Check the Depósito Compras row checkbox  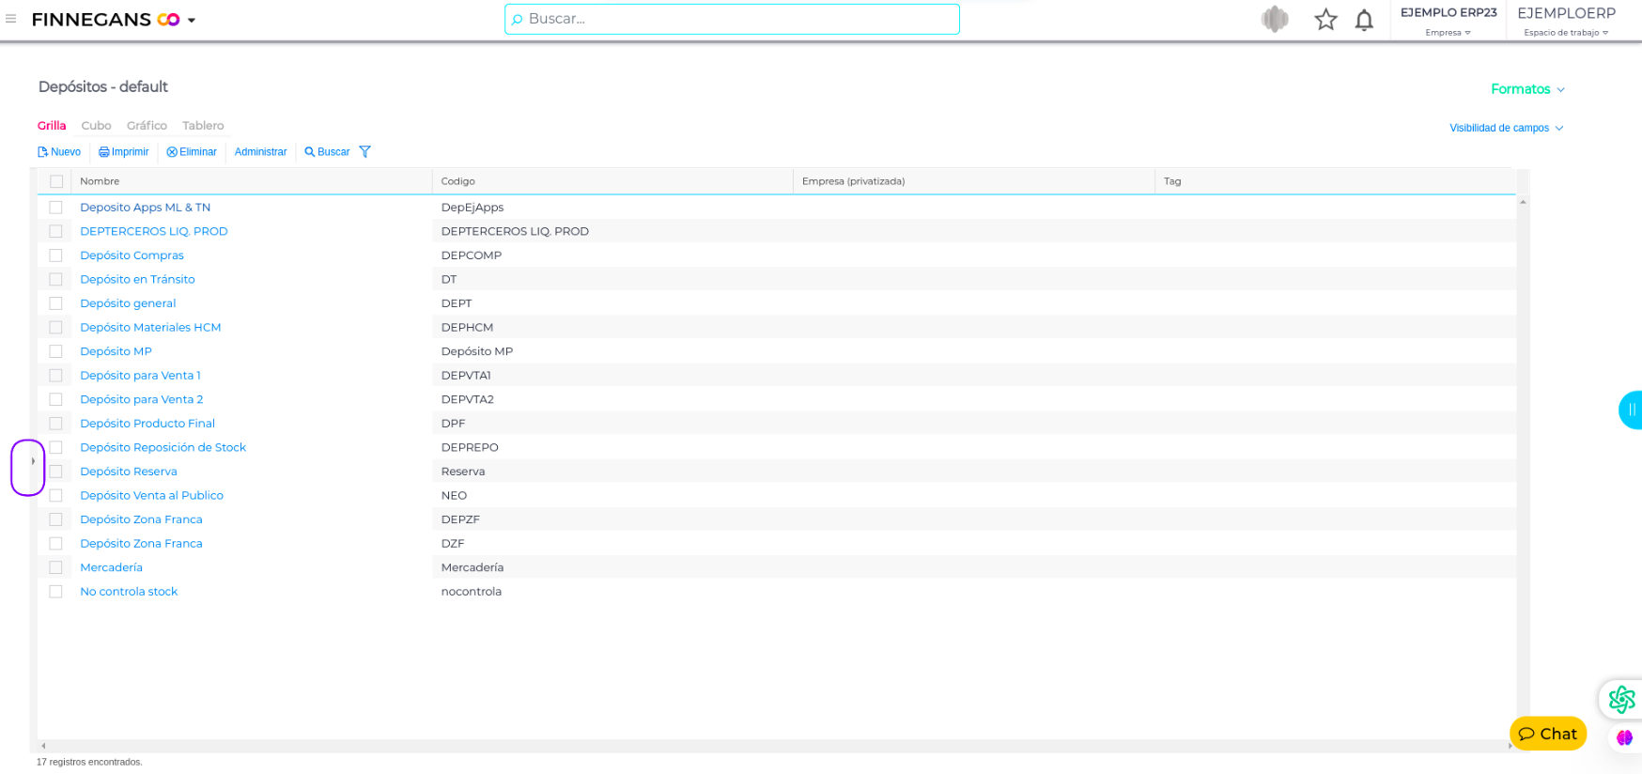[56, 255]
